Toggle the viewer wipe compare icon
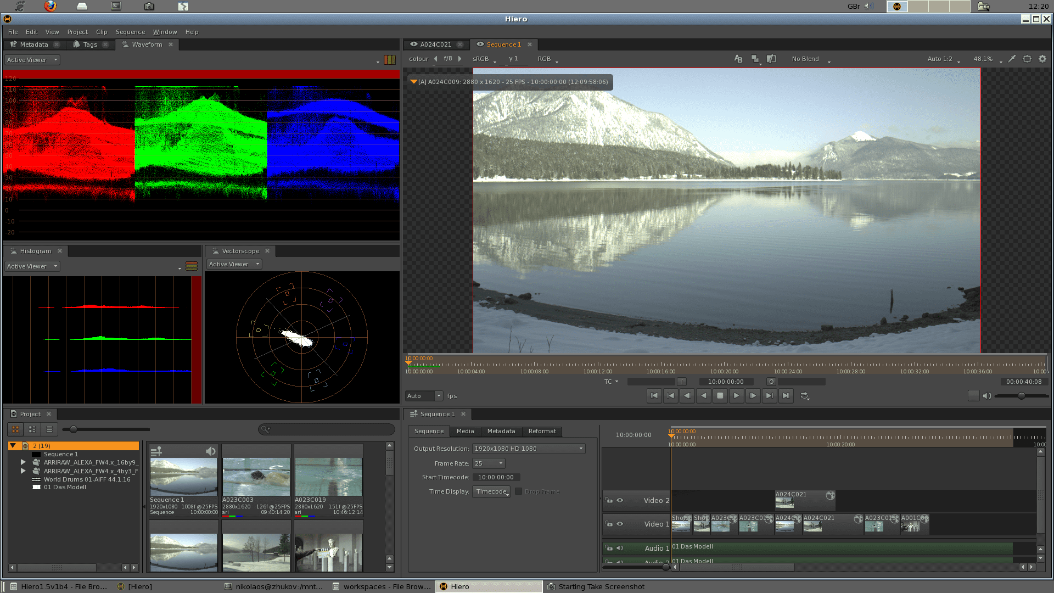Viewport: 1054px width, 593px height. pos(771,59)
